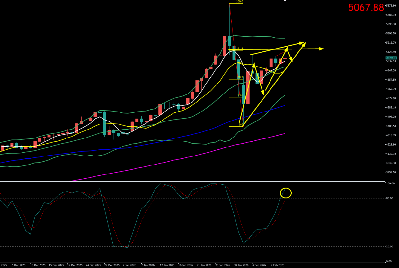Click the white diamond marker at chart top
This screenshot has width=399, height=268.
285,1
